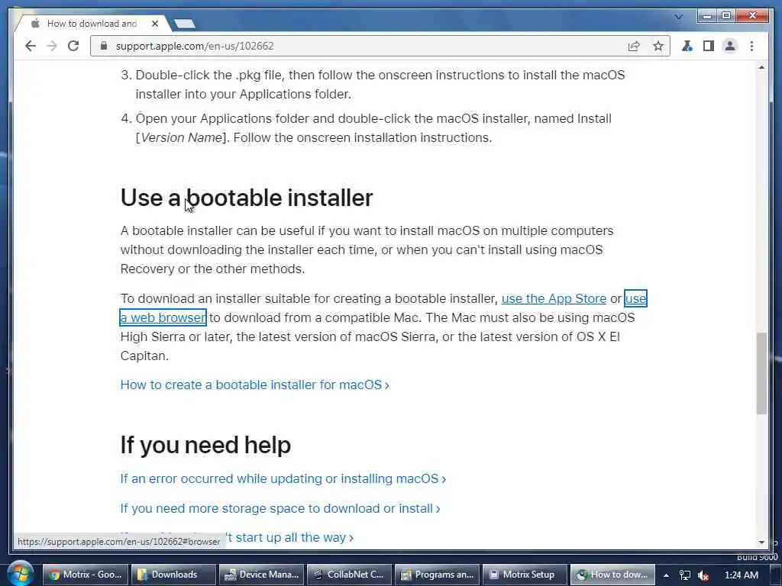Screen dimensions: 782x586
Task: Bookmark this page with the star icon
Action: coord(658,46)
